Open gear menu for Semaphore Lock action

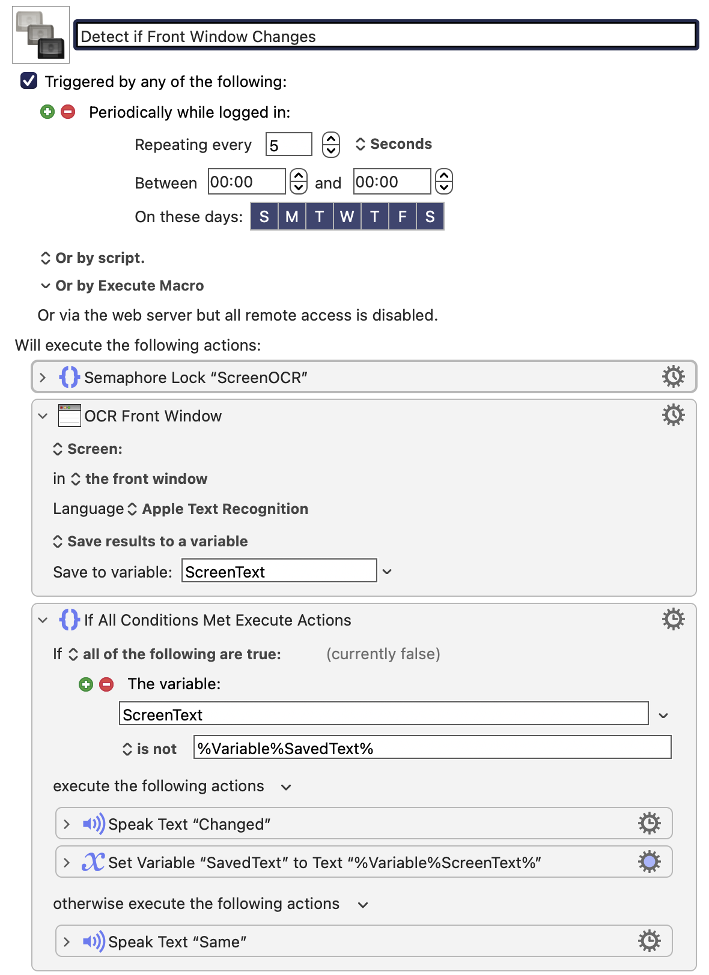pos(673,376)
